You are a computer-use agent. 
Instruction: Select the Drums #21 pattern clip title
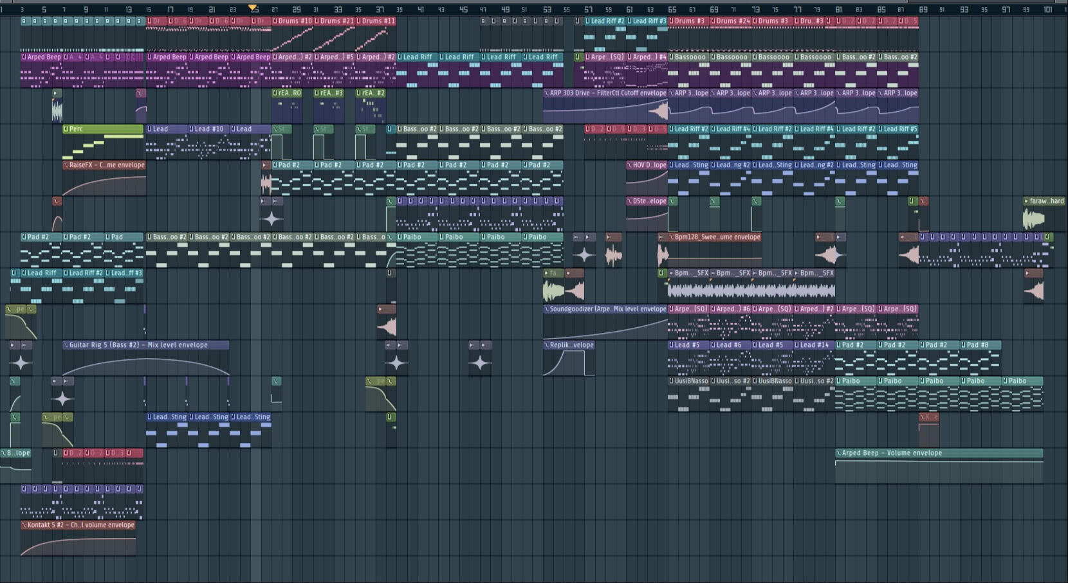338,21
